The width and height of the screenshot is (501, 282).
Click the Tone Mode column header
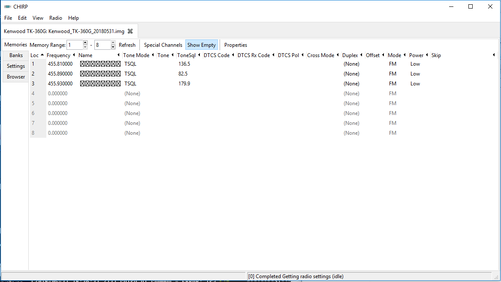139,55
